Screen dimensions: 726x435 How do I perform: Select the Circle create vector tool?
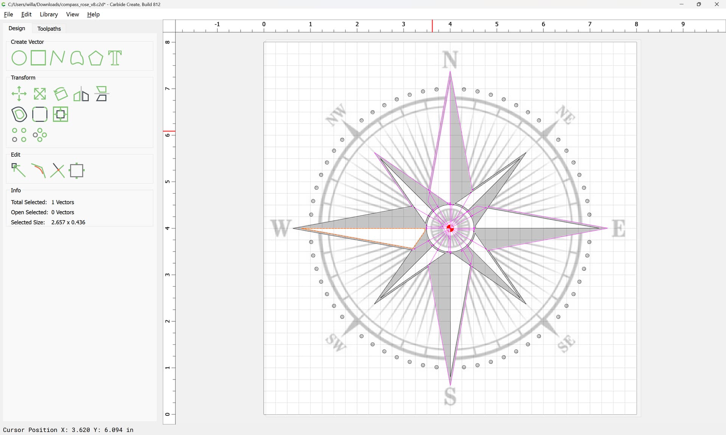point(19,58)
